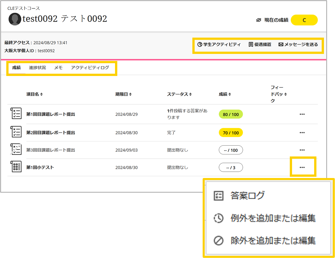Click the hidden assignment icon for 第3回目課題レポート提出
Screen dimensions: 335x258
16,149
